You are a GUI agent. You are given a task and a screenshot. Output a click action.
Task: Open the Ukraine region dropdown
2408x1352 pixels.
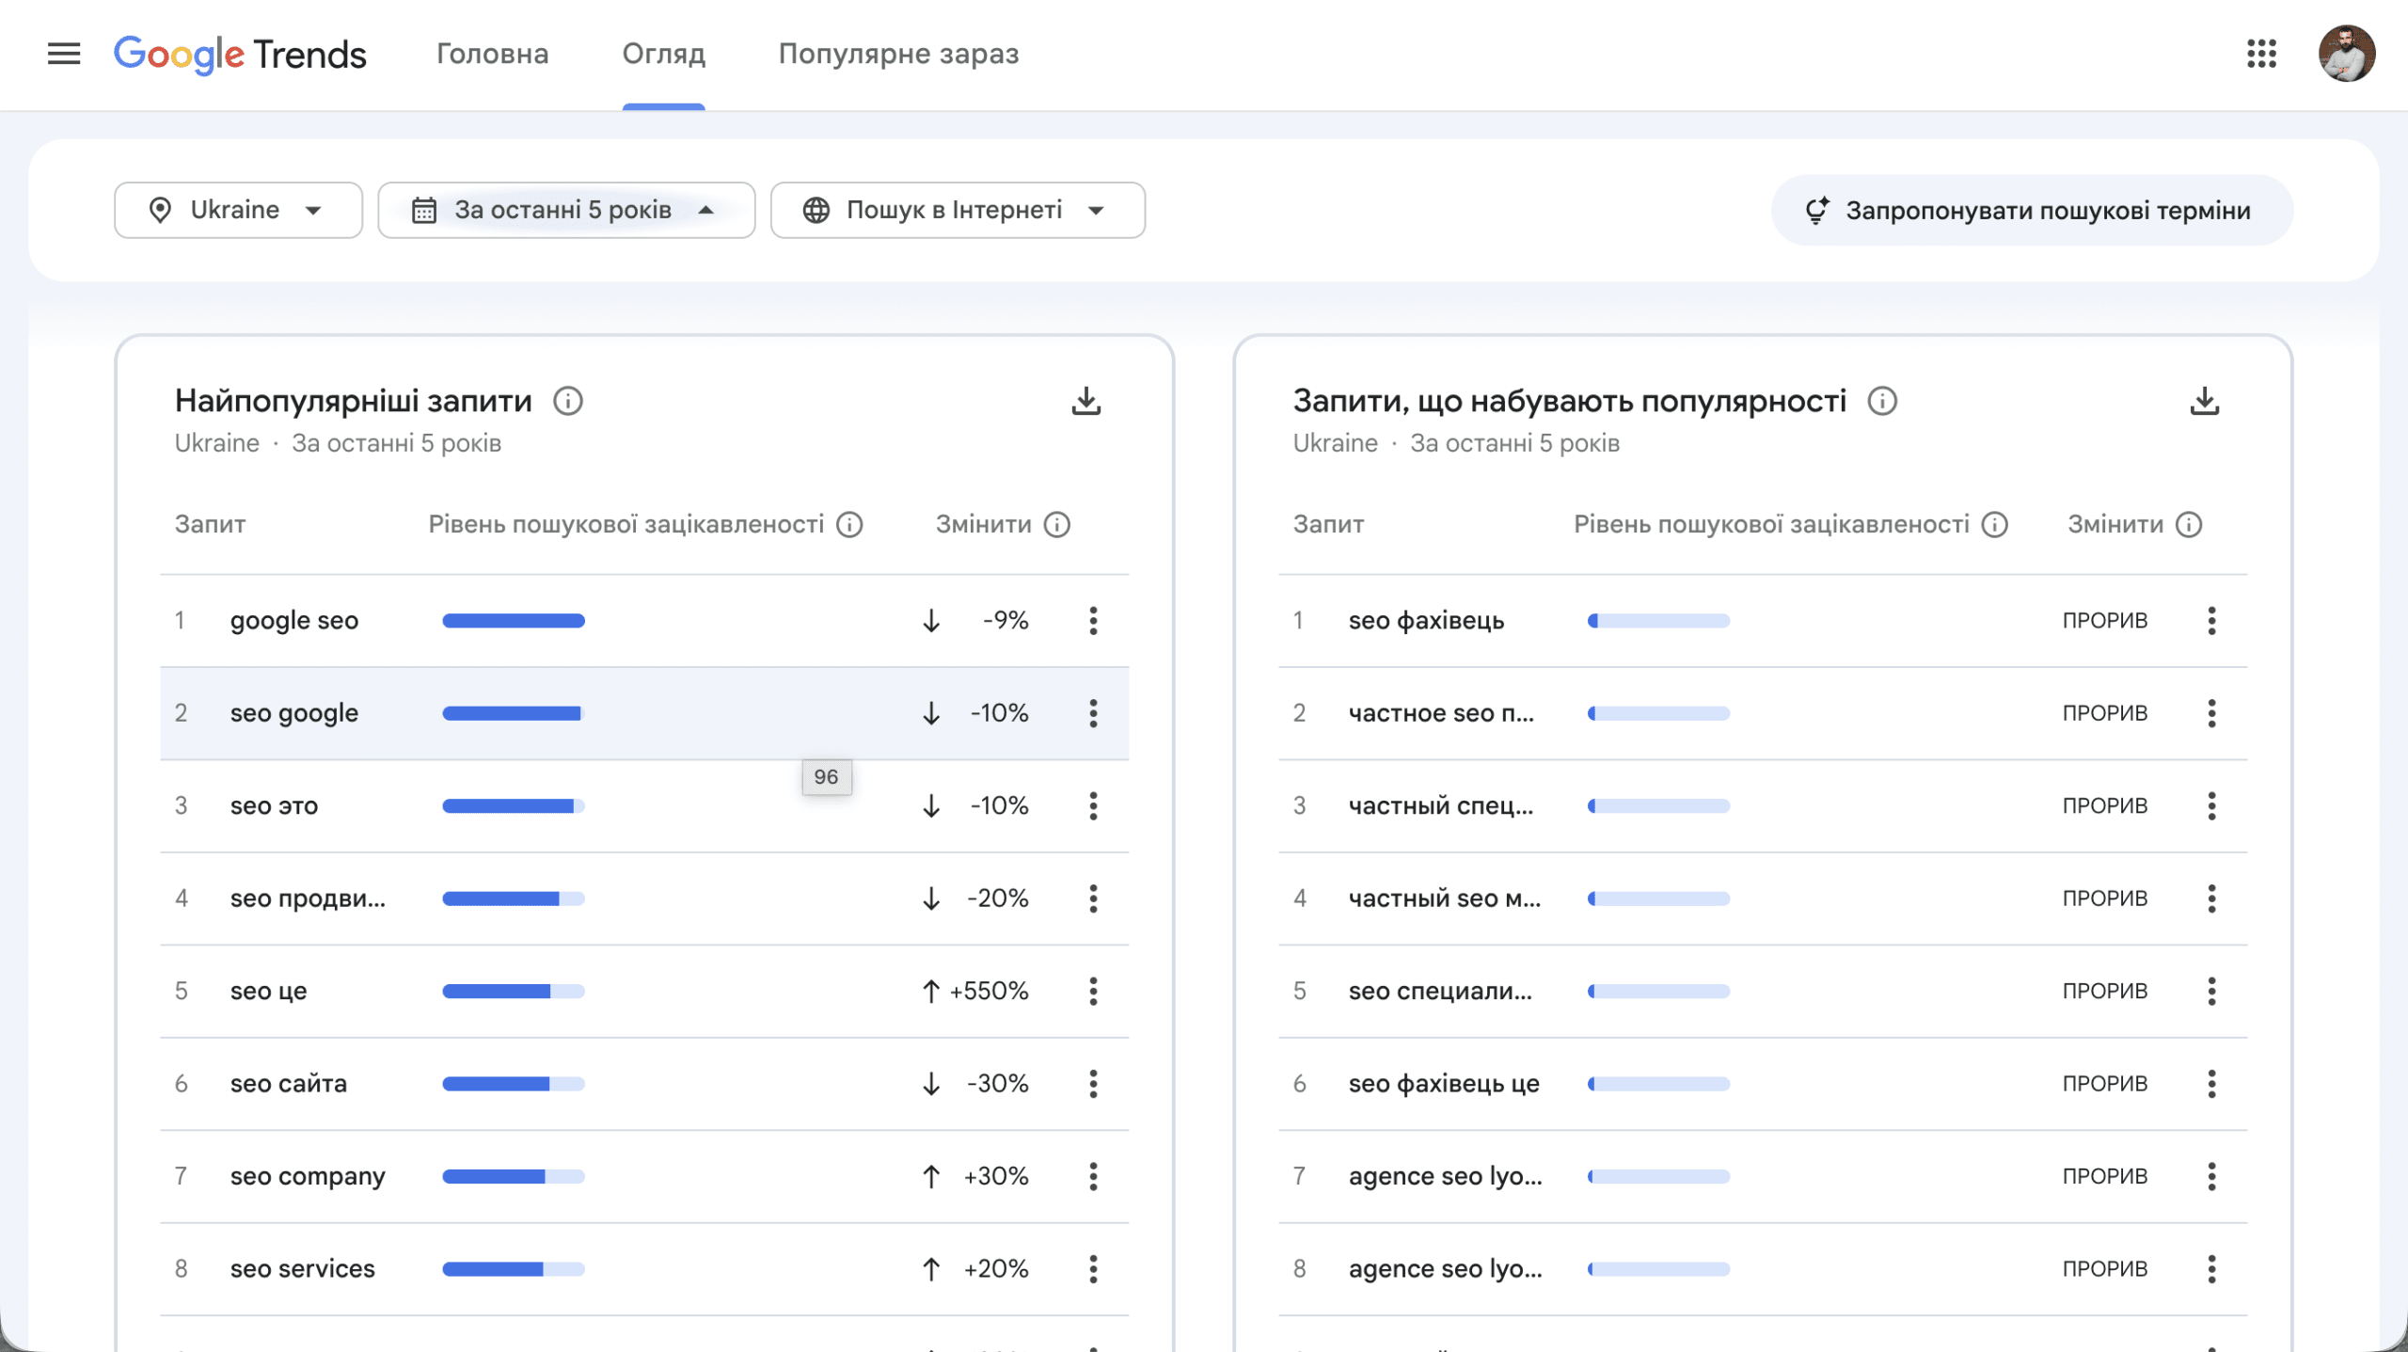238,210
